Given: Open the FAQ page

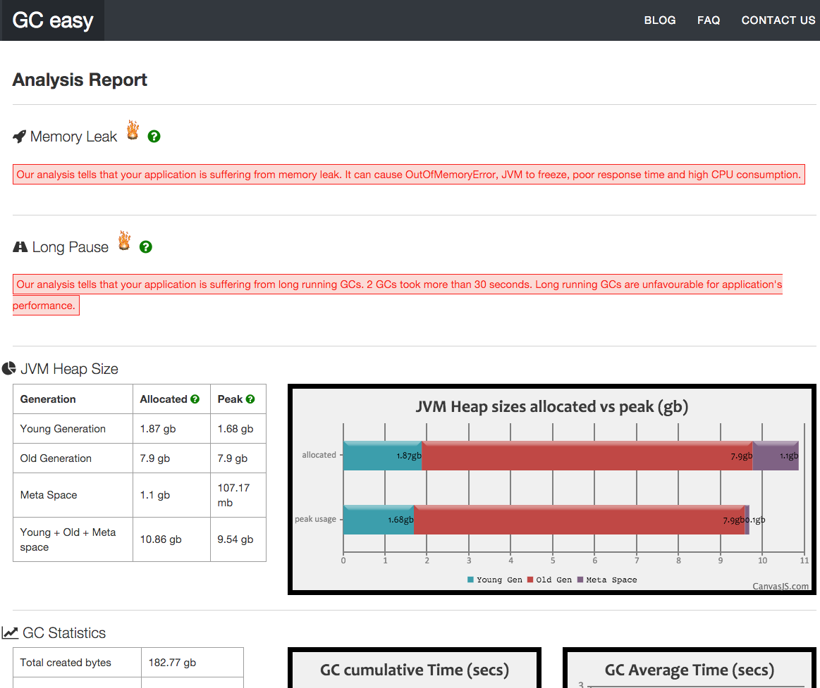Looking at the screenshot, I should 708,20.
